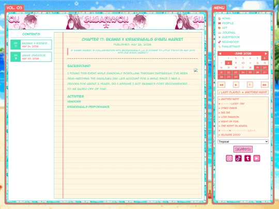Image resolution: width=279 pixels, height=209 pixels.
Task: Click the Vol. 03 tab label
Action: (x=14, y=8)
